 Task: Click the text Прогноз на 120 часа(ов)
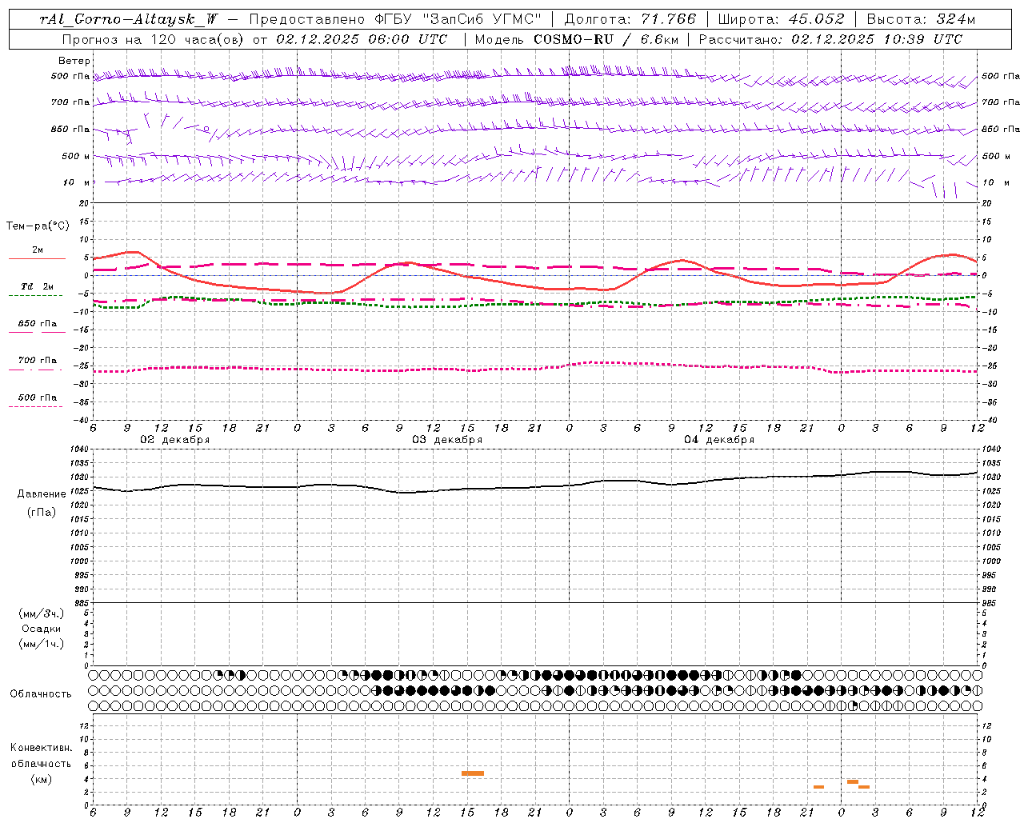tap(152, 39)
